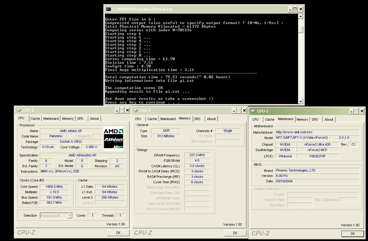Click the Code Name value Palomino
Viewport: 368px width, 241px height.
(56, 136)
